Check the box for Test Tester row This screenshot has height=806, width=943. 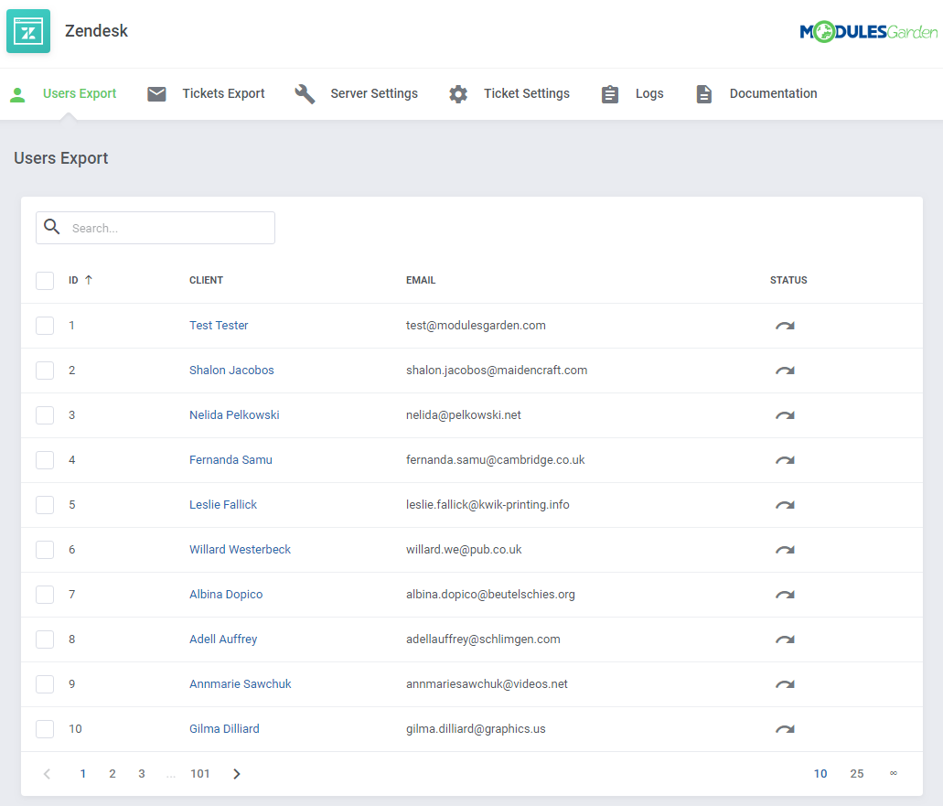coord(45,326)
